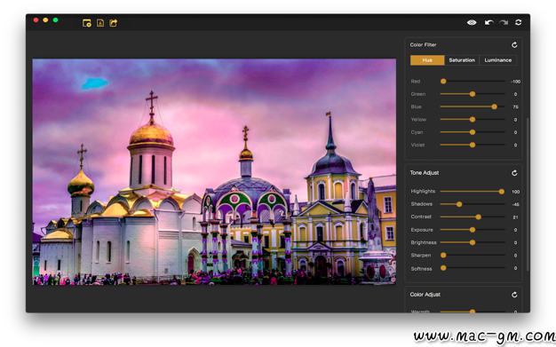Click the Violet label
This screenshot has width=556, height=347.
pos(417,145)
